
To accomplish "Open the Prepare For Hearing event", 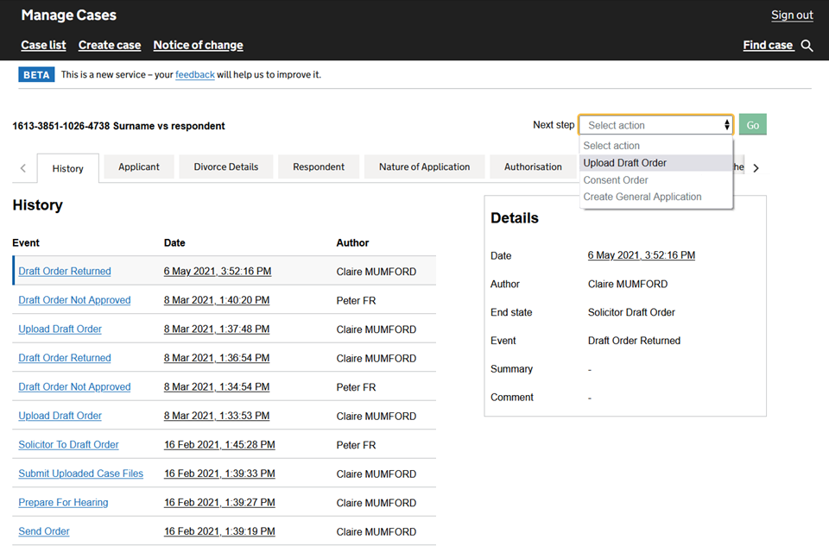I will 63,503.
